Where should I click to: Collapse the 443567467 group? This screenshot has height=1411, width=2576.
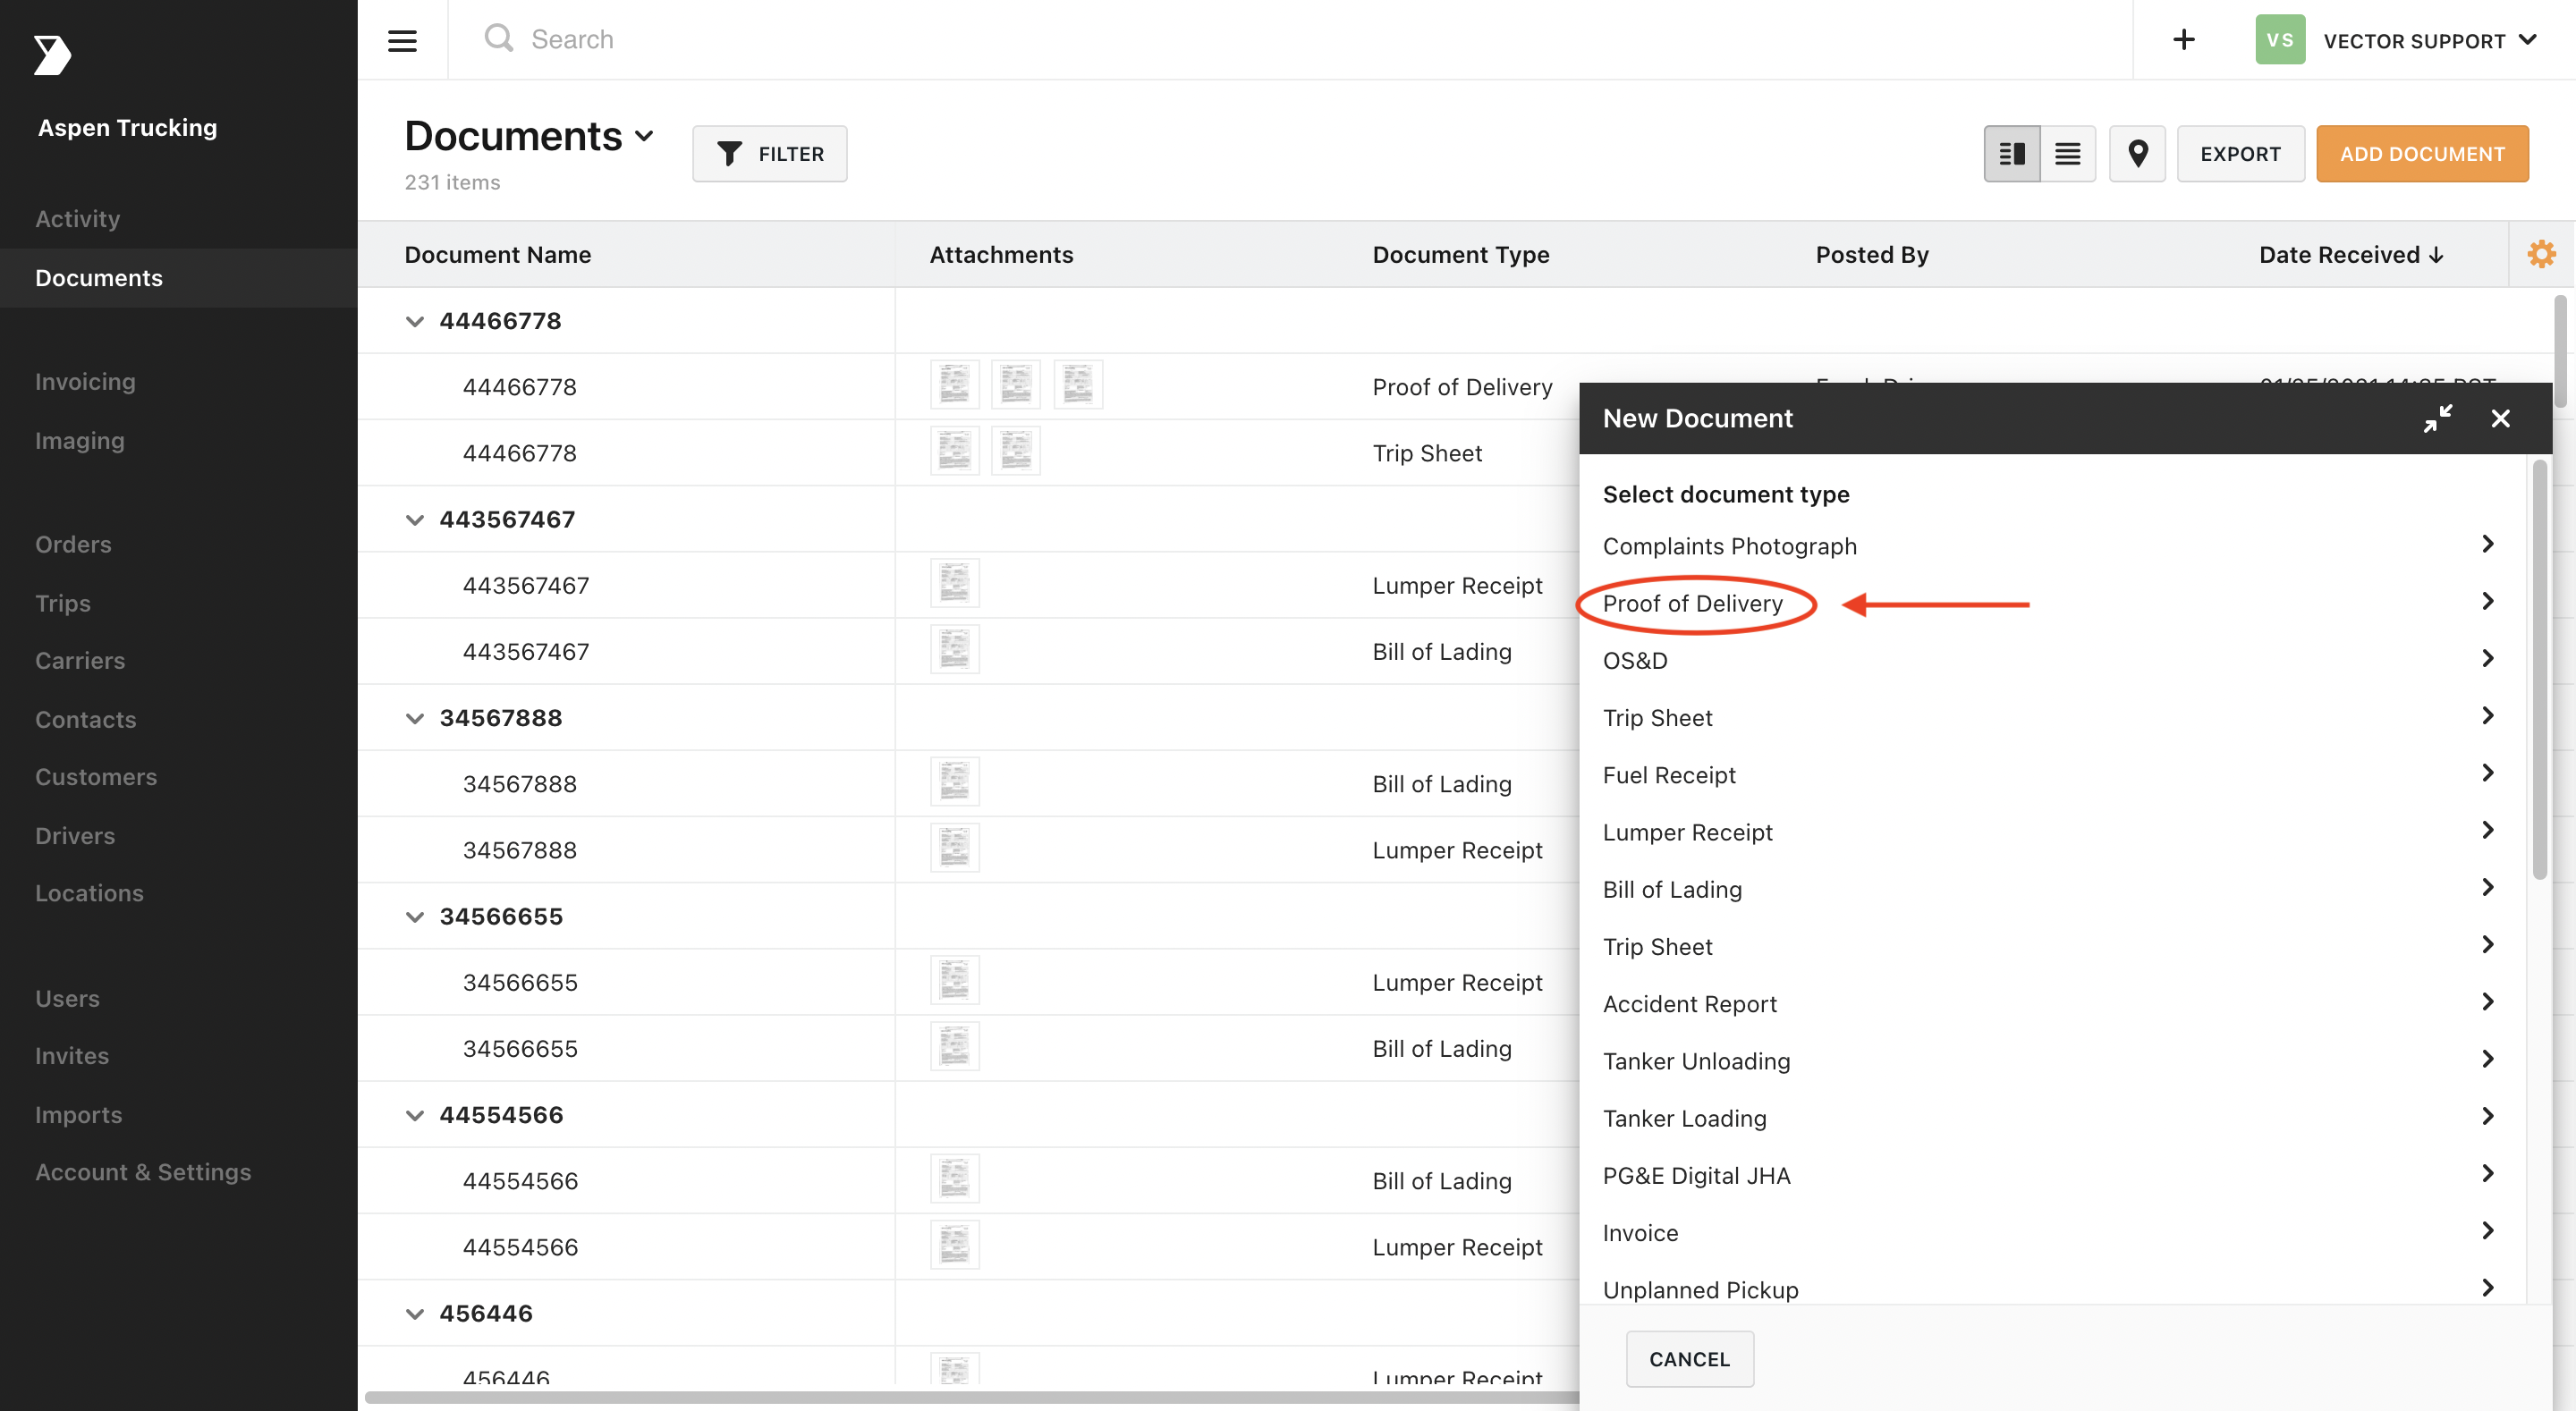click(x=414, y=519)
